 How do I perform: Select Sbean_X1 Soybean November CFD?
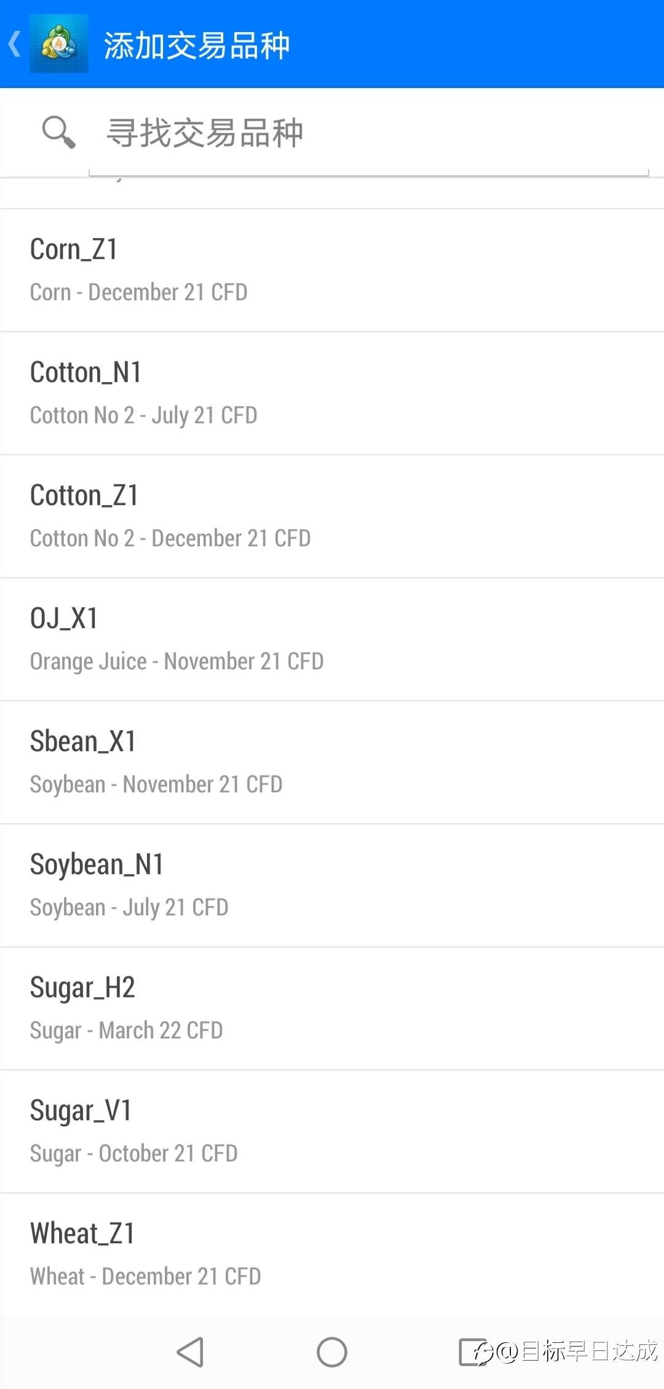pos(332,763)
